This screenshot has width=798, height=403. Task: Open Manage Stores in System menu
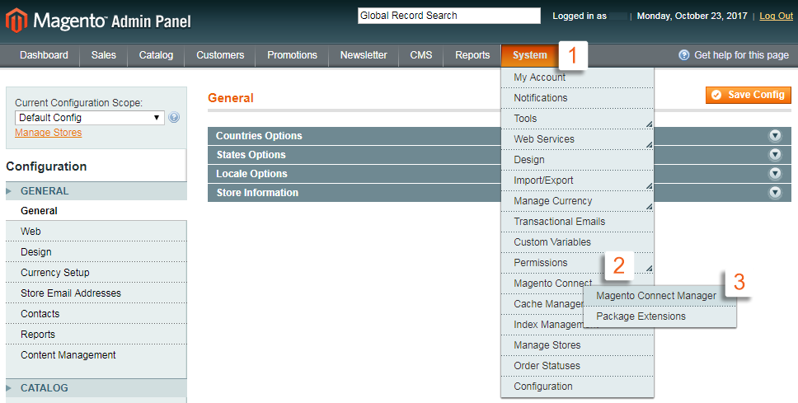(577, 345)
